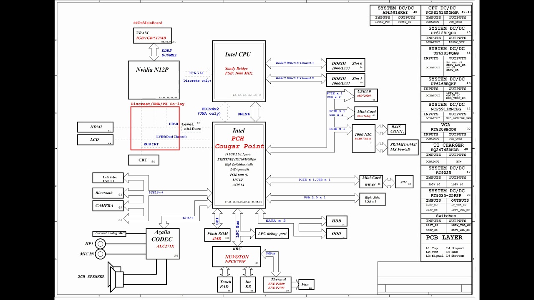The height and width of the screenshot is (300, 534).
Task: Click the "USB2.0 x 4" label
Action: pos(156,192)
